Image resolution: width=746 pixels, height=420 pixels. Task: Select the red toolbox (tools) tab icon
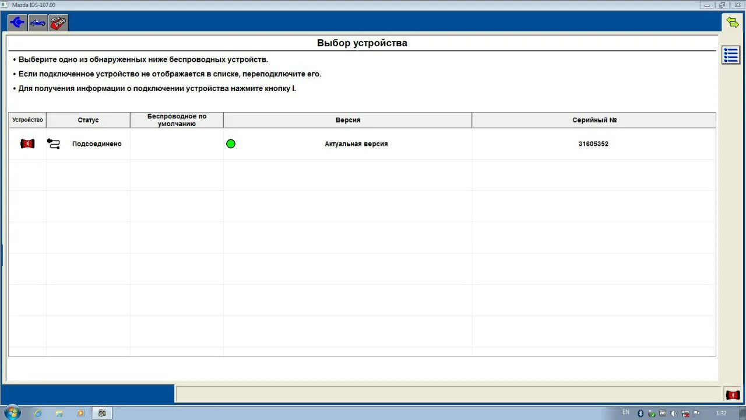58,22
